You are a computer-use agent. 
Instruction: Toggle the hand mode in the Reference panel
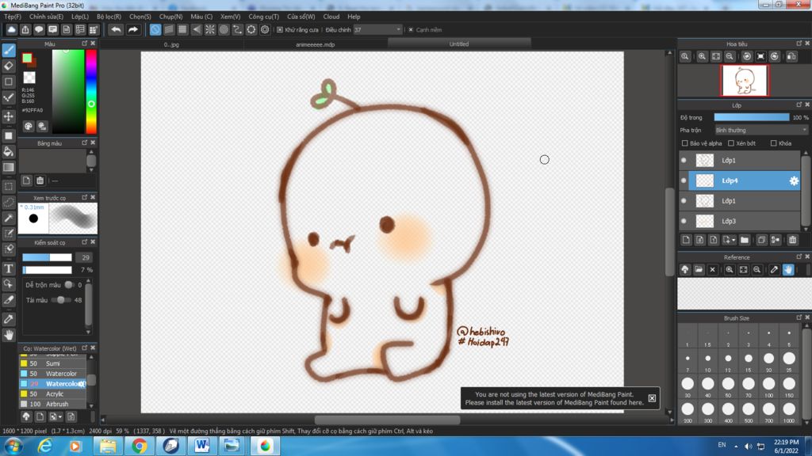click(788, 269)
